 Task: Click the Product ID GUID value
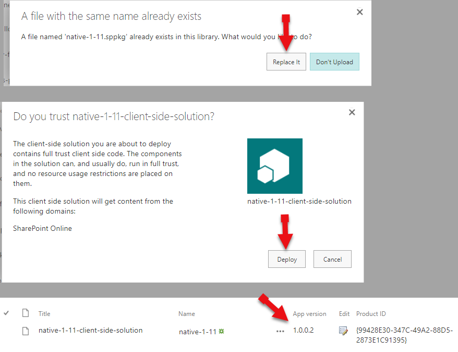pyautogui.click(x=405, y=335)
